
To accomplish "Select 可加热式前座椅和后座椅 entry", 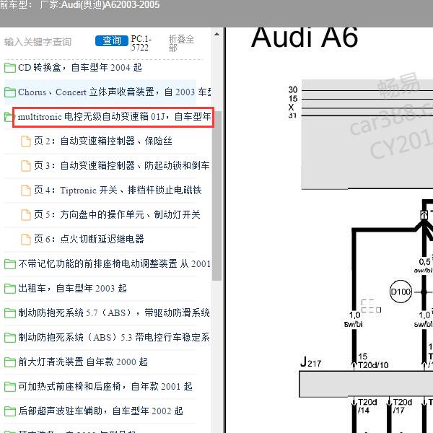I will (105, 387).
